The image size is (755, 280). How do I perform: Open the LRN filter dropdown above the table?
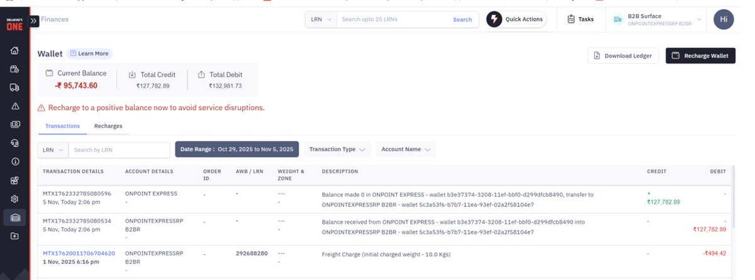(x=53, y=150)
